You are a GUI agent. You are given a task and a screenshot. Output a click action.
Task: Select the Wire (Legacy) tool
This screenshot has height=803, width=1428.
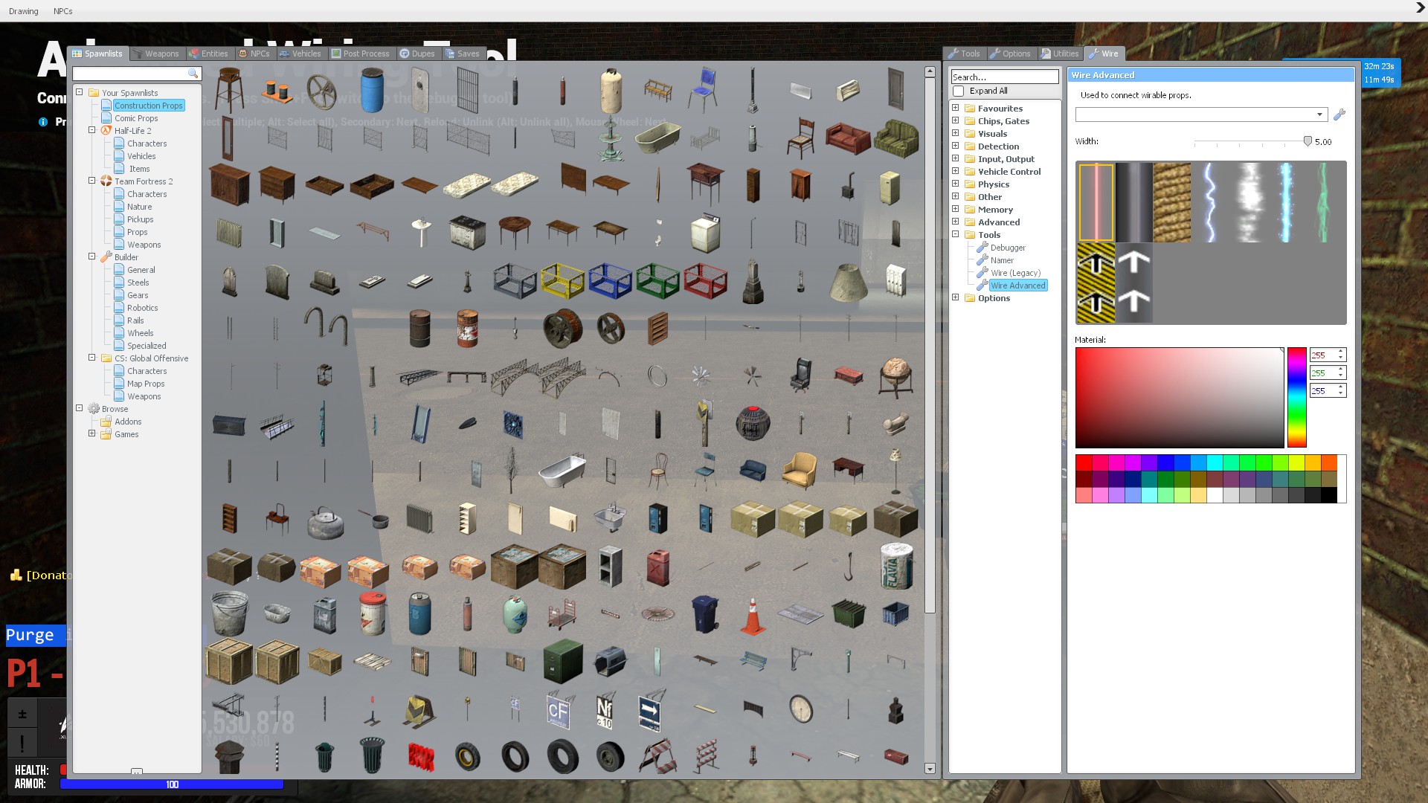[x=1015, y=273]
